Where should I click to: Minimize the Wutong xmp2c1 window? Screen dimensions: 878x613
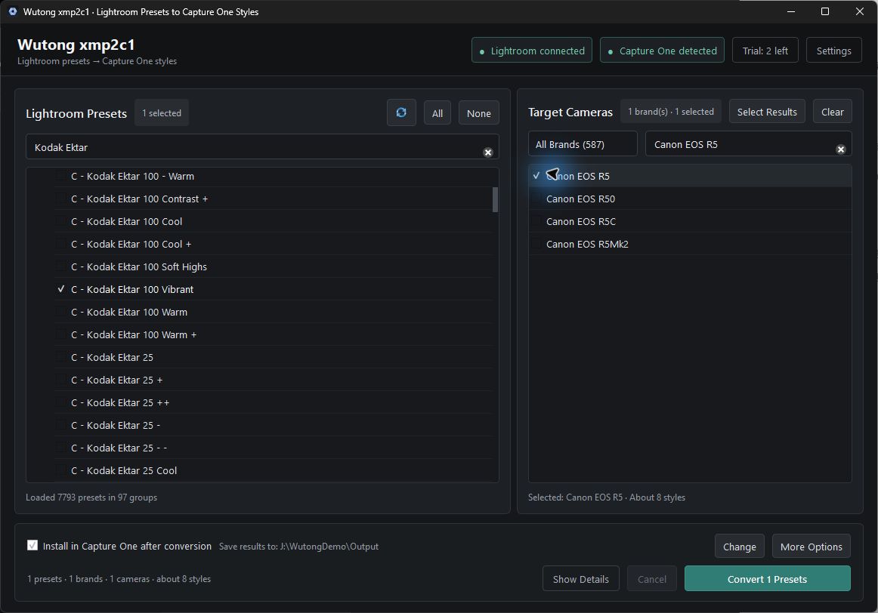pyautogui.click(x=790, y=11)
